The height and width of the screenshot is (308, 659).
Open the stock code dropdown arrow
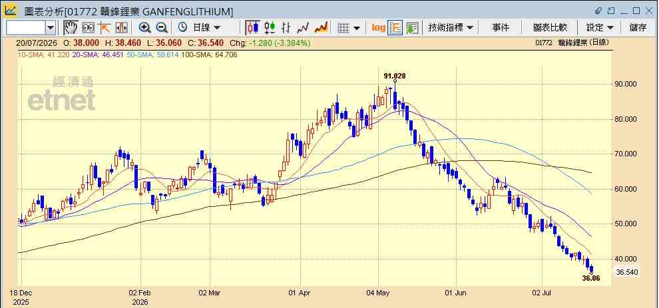click(x=51, y=28)
